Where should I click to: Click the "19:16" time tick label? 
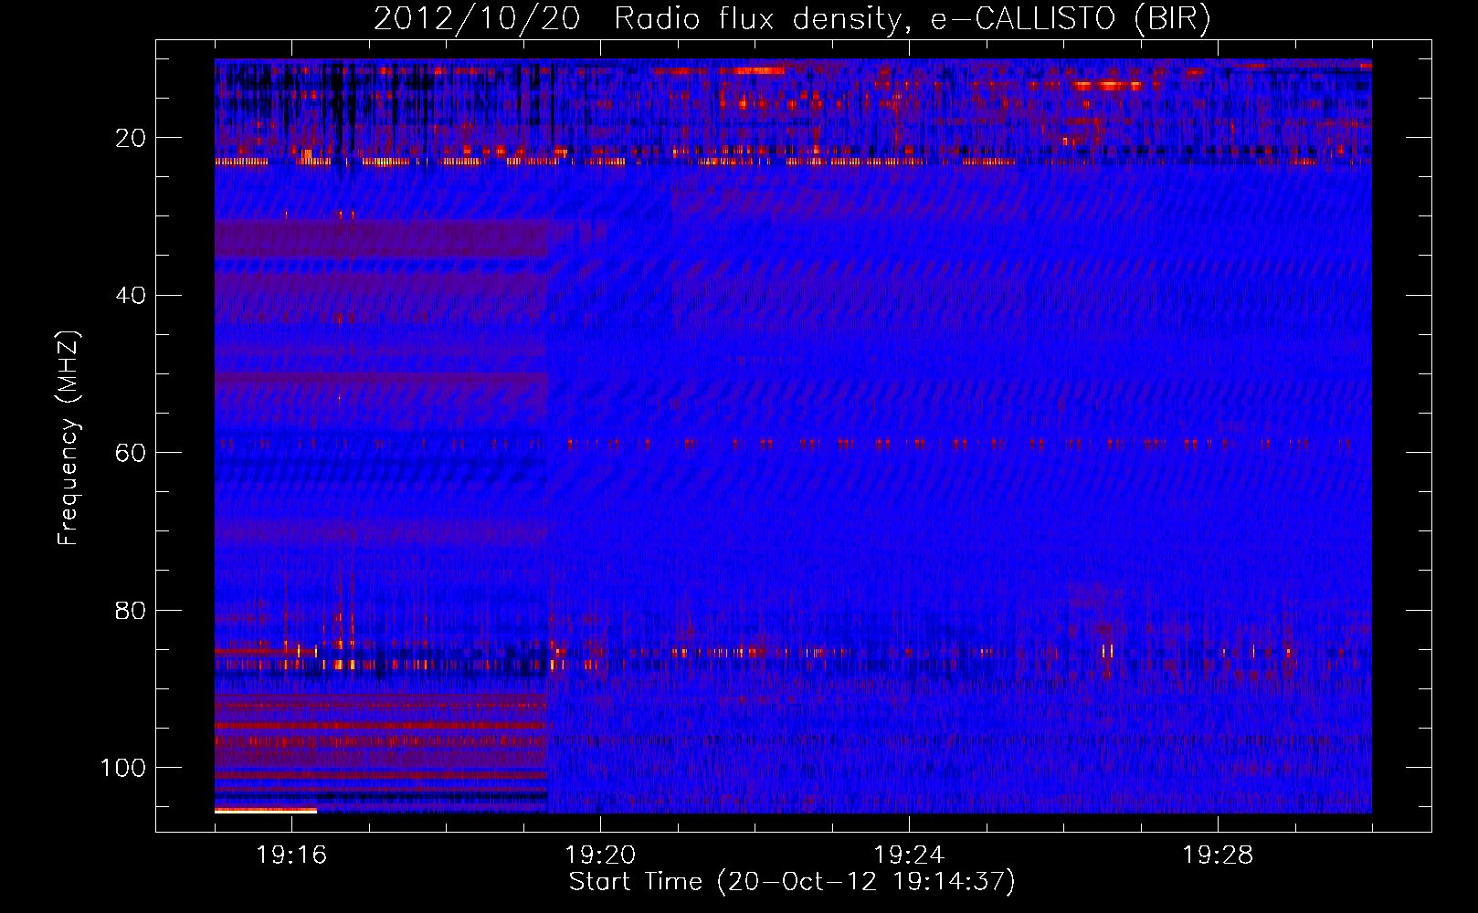coord(291,855)
